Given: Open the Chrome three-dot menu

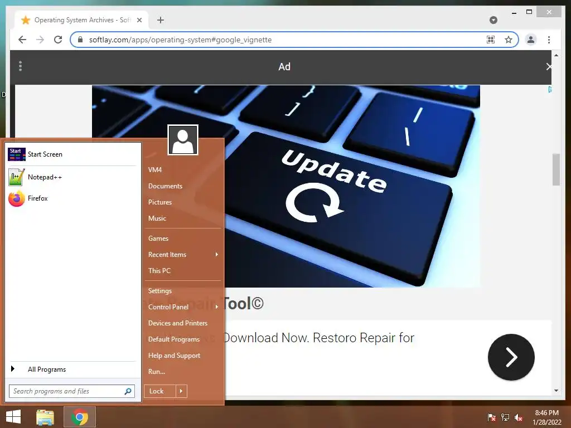Looking at the screenshot, I should pyautogui.click(x=549, y=40).
